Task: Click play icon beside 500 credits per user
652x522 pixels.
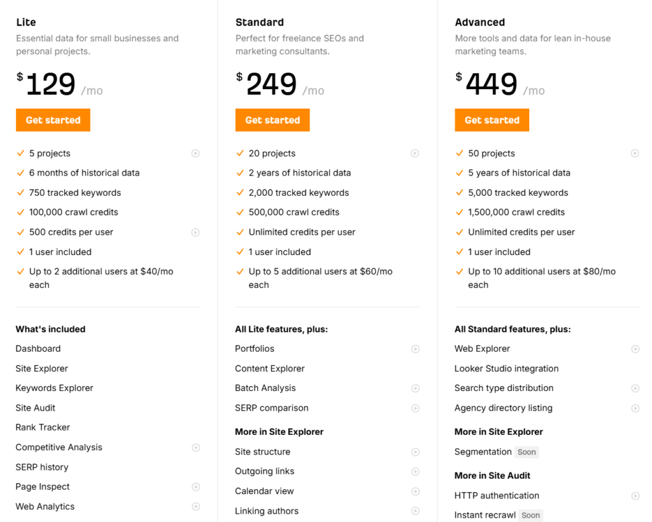Action: (195, 232)
